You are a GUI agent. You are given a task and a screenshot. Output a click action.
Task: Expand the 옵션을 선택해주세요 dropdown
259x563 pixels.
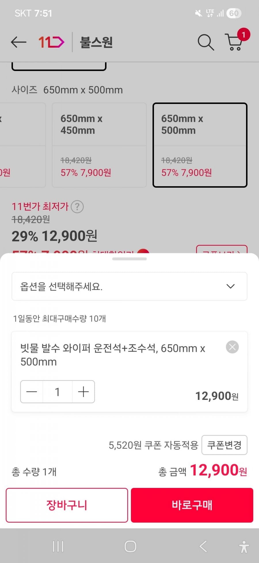coord(129,286)
